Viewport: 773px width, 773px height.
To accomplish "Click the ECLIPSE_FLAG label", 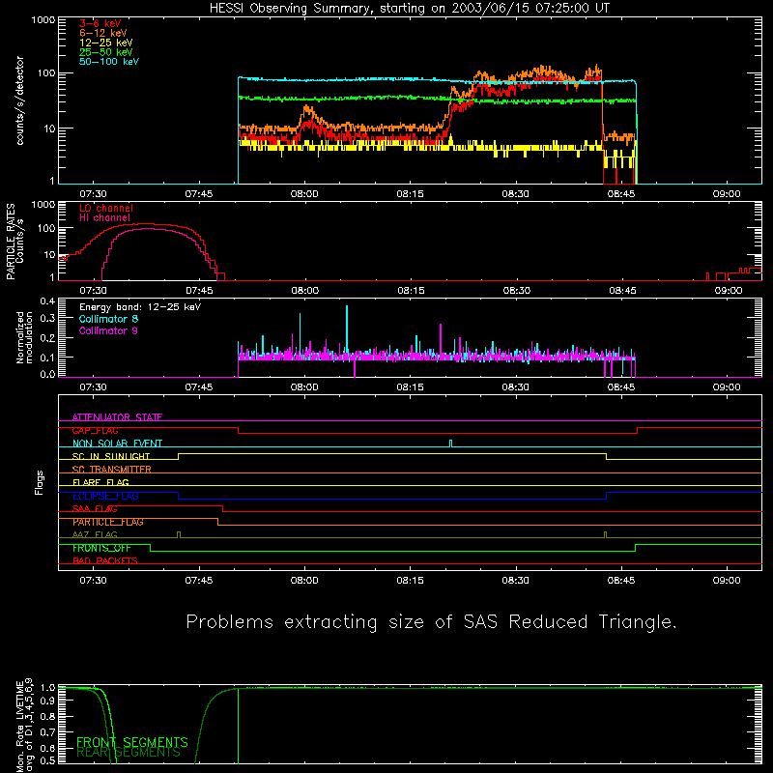I will pos(105,496).
